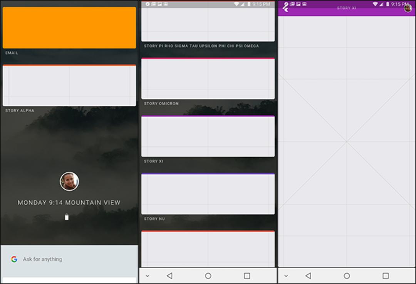Tap the back arrow in purple header
Viewport: 416px width, 284px height.
pyautogui.click(x=285, y=7)
